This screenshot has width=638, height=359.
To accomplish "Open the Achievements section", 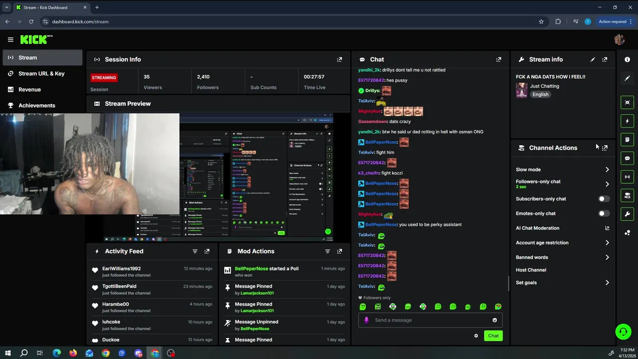I will [42, 105].
